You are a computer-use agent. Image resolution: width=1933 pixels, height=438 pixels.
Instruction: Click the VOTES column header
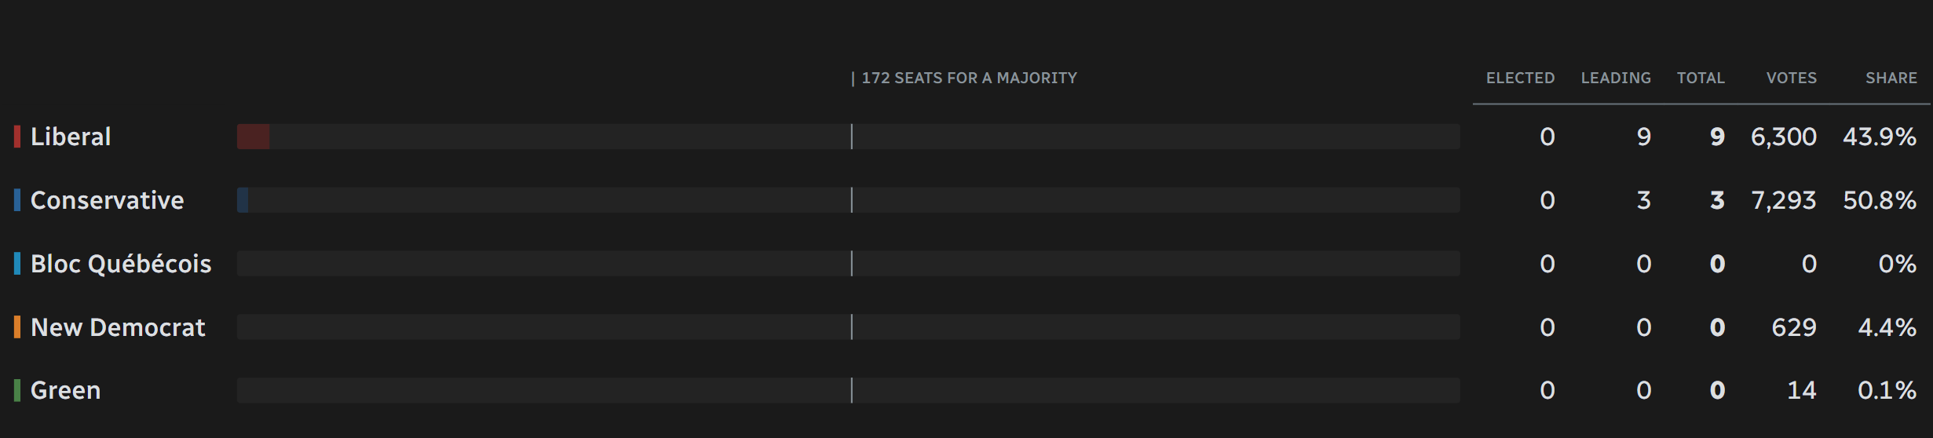click(x=1792, y=78)
